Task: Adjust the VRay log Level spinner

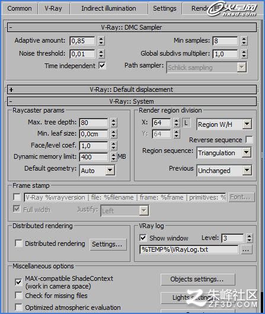Action: [249, 238]
